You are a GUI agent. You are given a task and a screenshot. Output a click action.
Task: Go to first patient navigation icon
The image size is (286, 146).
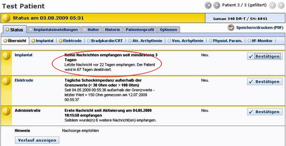point(208,5)
